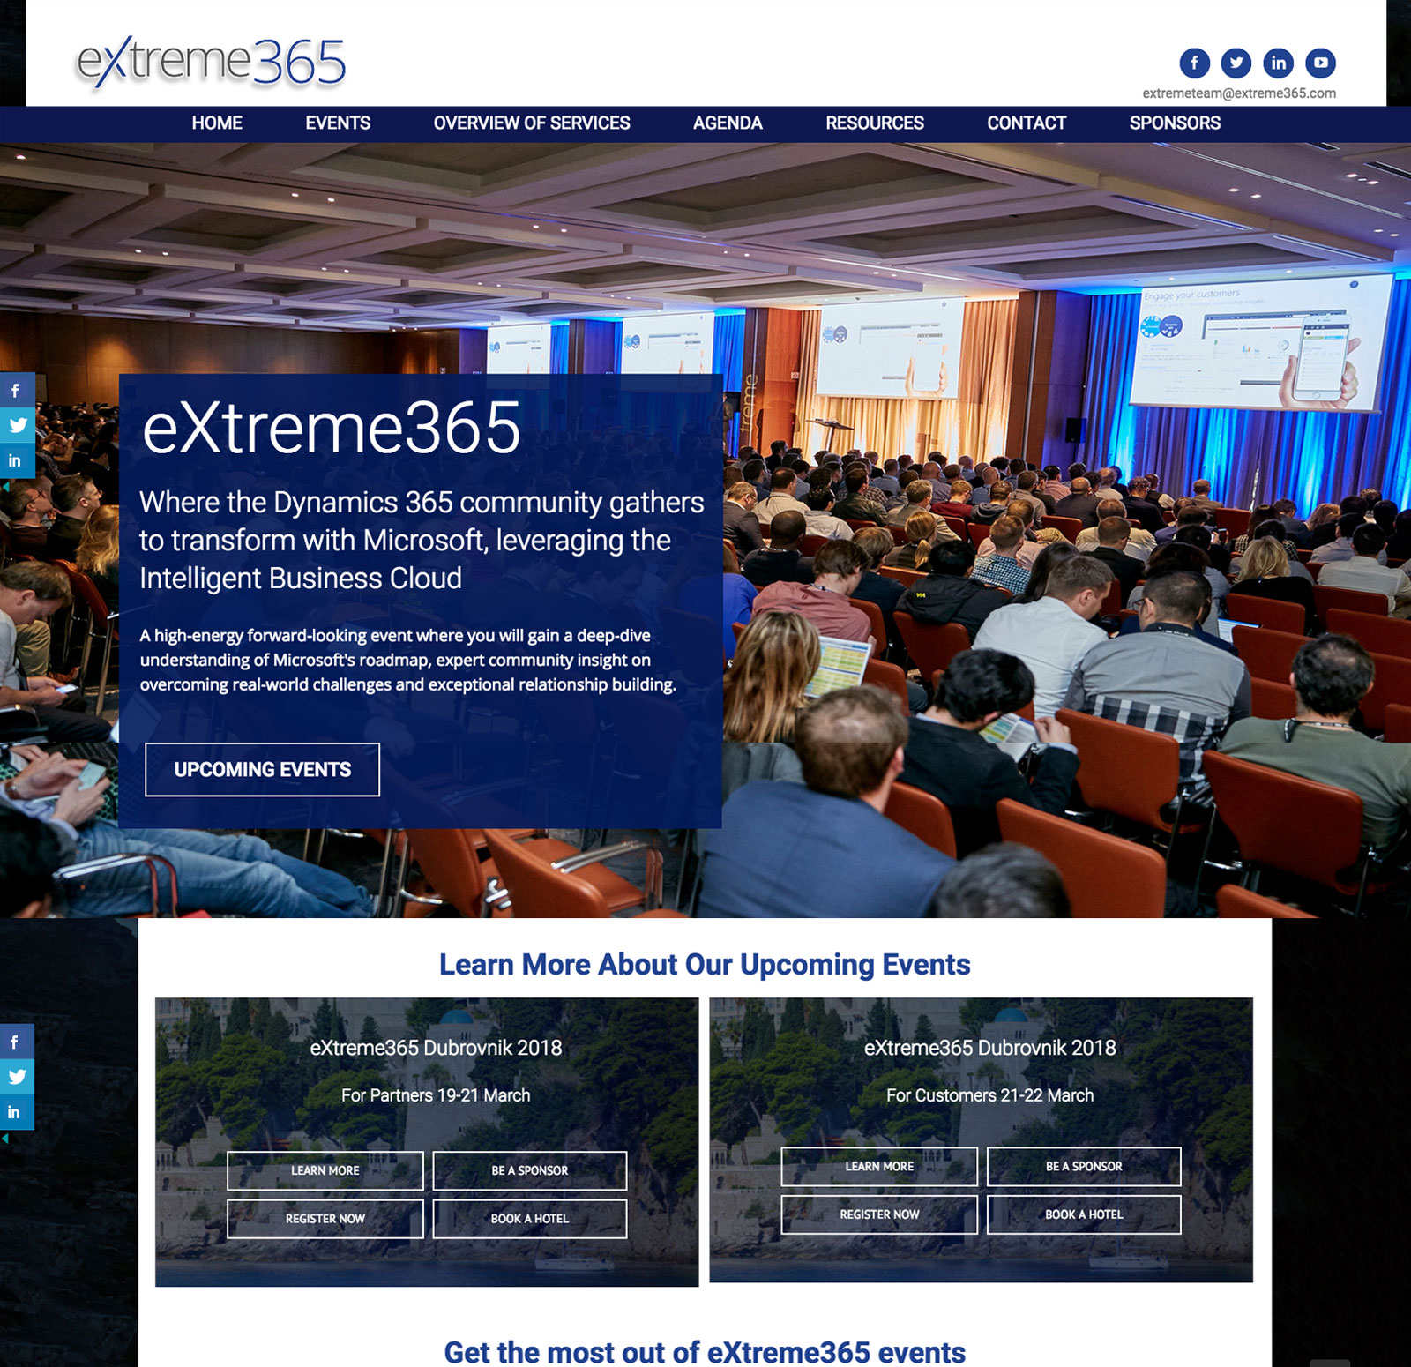The width and height of the screenshot is (1411, 1367).
Task: Click REGISTER NOW for Customers event
Action: coord(879,1214)
